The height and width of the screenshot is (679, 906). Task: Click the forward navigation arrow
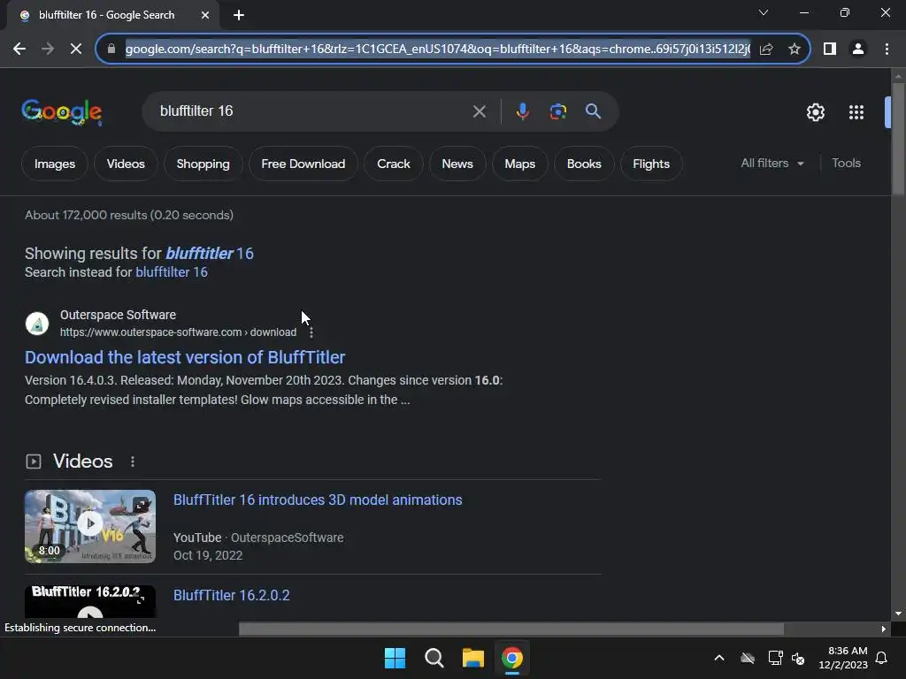[x=48, y=50]
